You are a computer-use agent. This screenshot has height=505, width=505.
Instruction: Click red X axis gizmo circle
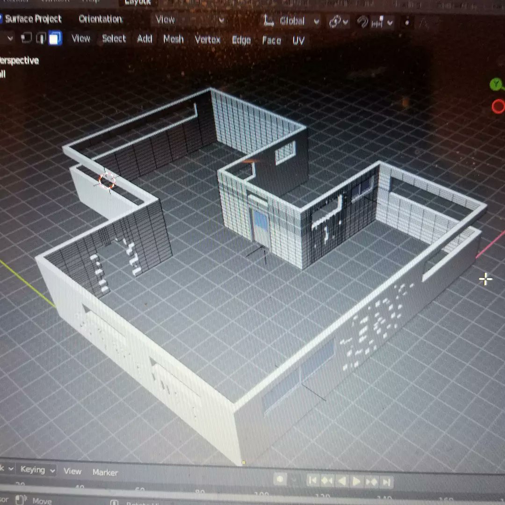pos(498,106)
